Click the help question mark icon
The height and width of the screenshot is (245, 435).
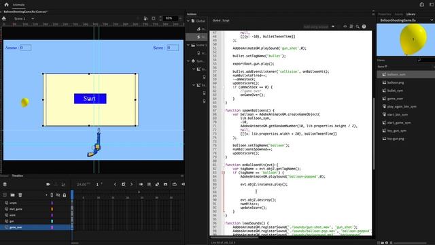[x=364, y=27]
